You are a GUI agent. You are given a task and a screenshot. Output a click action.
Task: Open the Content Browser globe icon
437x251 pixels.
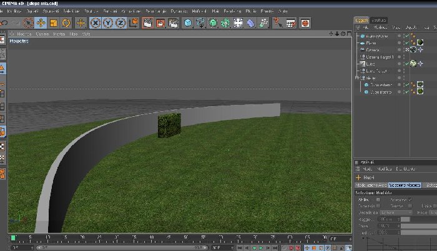pos(305,23)
